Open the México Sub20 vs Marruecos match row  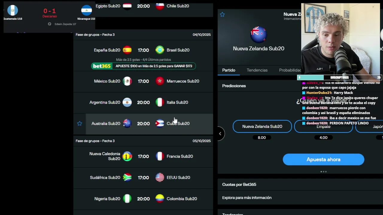pos(143,81)
